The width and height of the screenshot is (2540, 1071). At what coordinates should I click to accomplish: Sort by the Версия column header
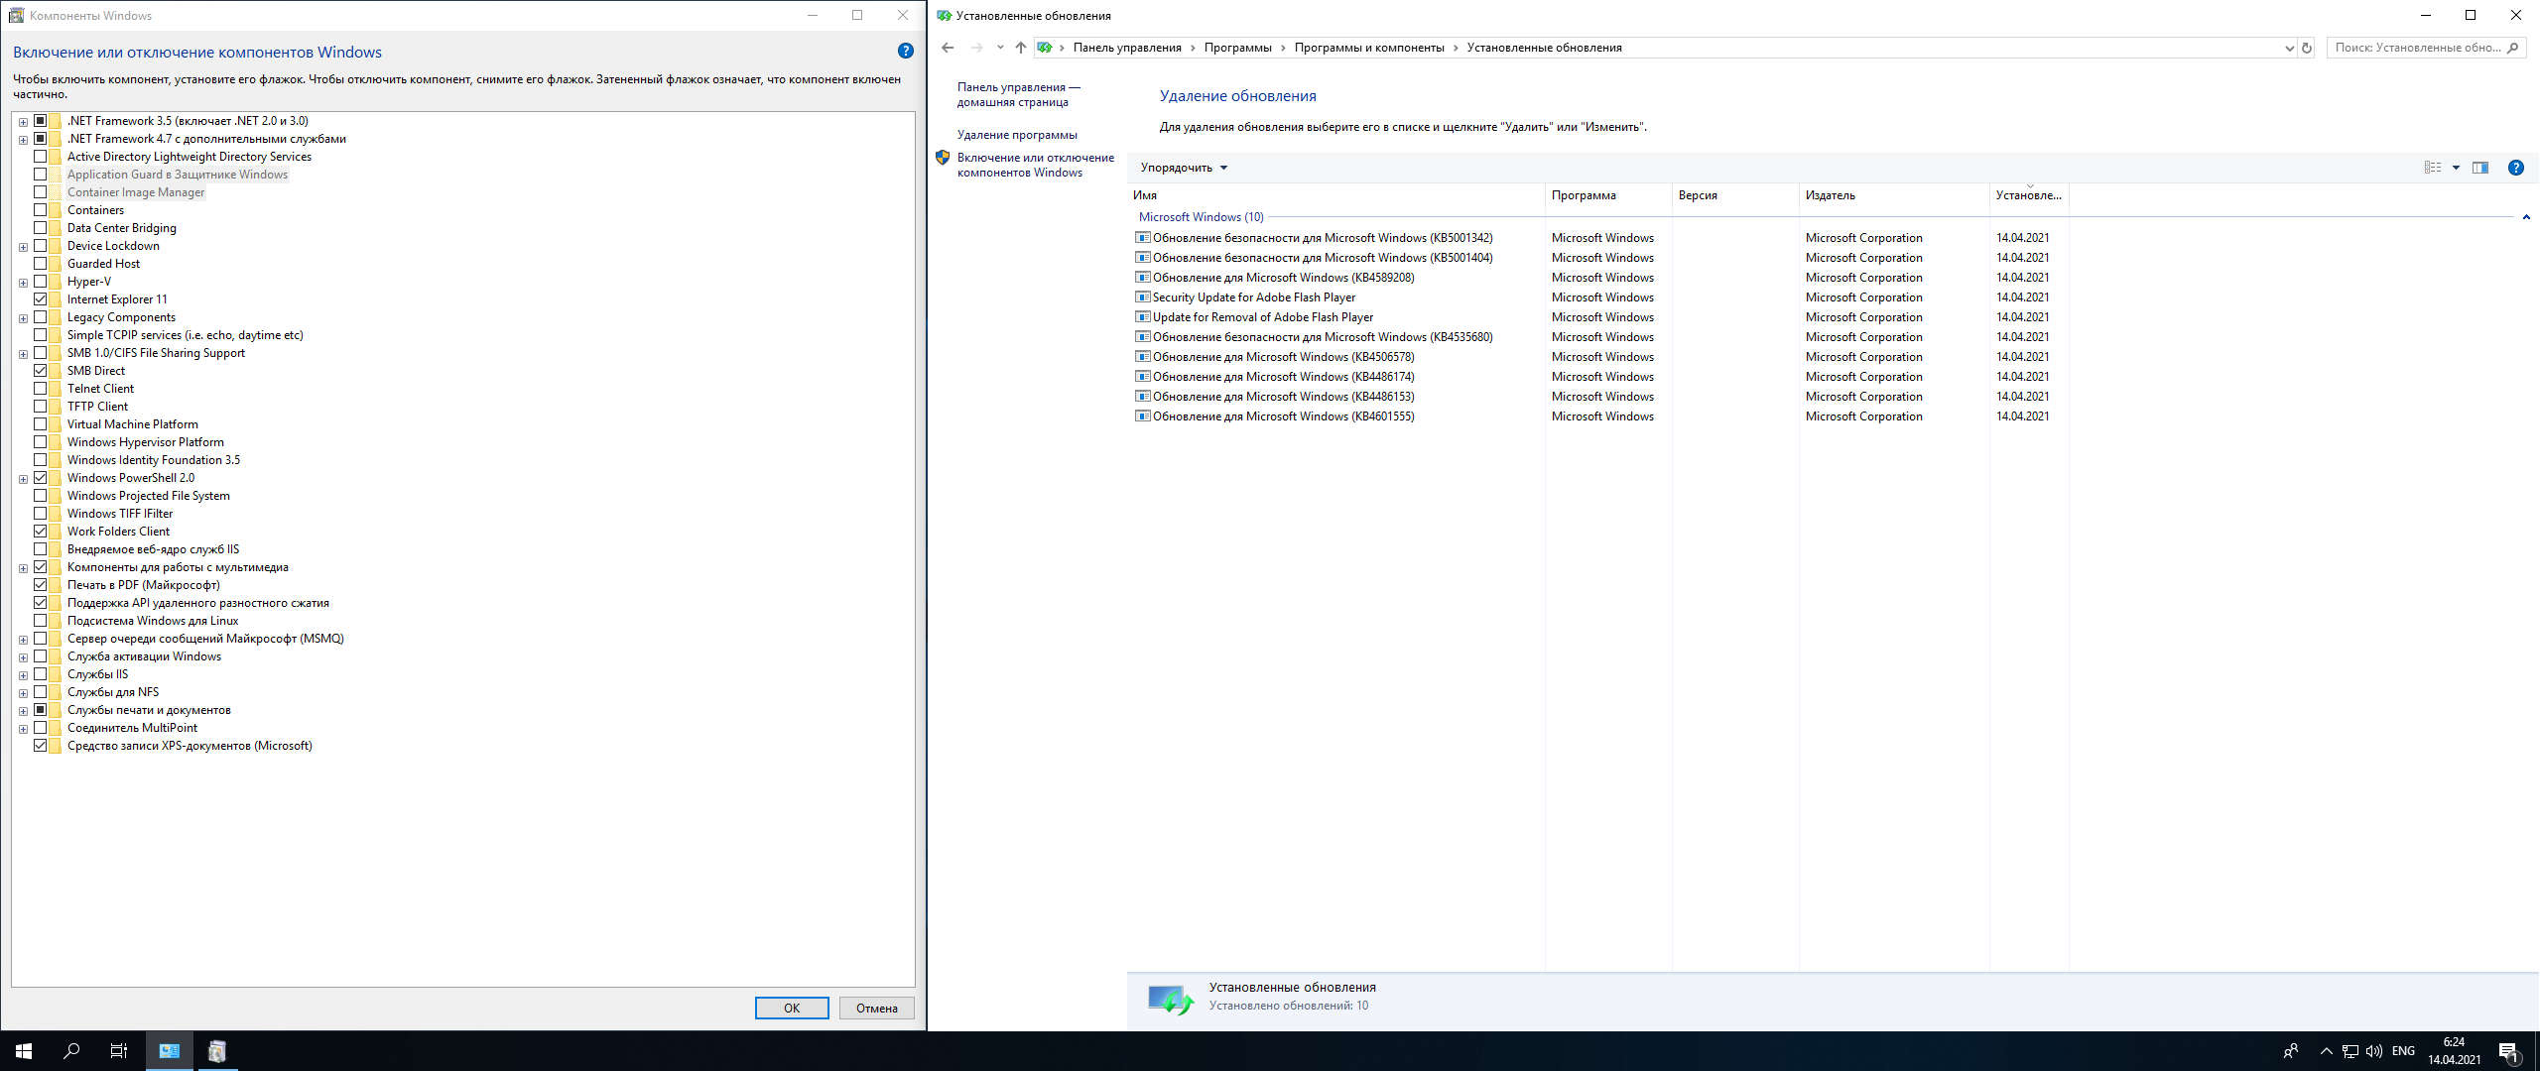pos(1735,195)
